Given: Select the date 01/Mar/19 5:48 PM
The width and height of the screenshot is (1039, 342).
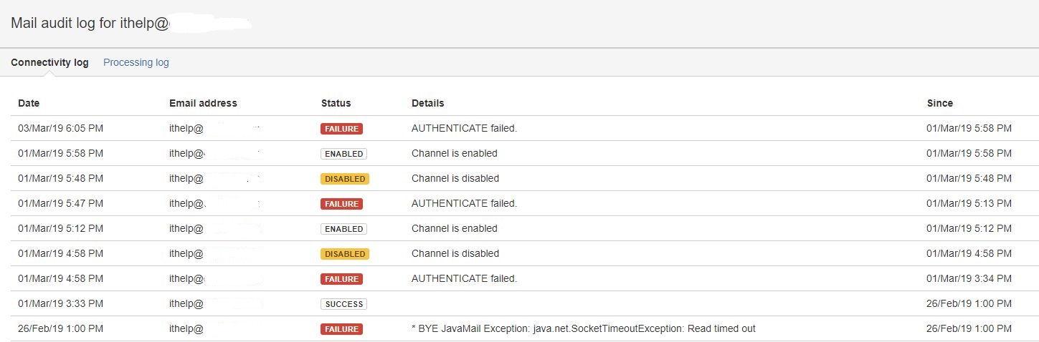Looking at the screenshot, I should point(60,178).
